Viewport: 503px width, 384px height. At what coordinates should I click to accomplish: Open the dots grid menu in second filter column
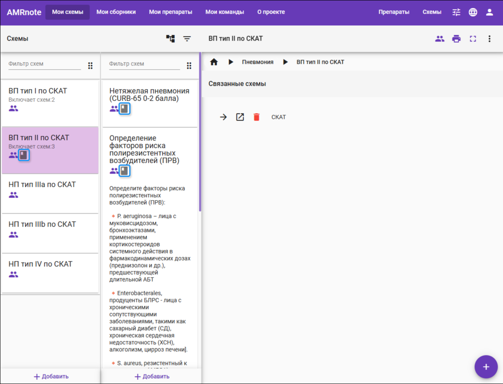tap(189, 65)
